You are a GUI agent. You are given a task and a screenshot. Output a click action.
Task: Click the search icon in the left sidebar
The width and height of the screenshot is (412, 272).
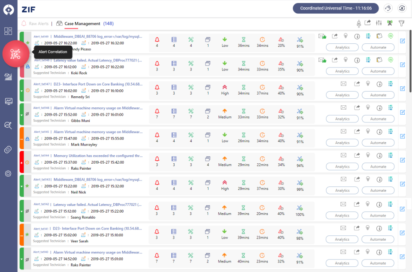click(8, 125)
